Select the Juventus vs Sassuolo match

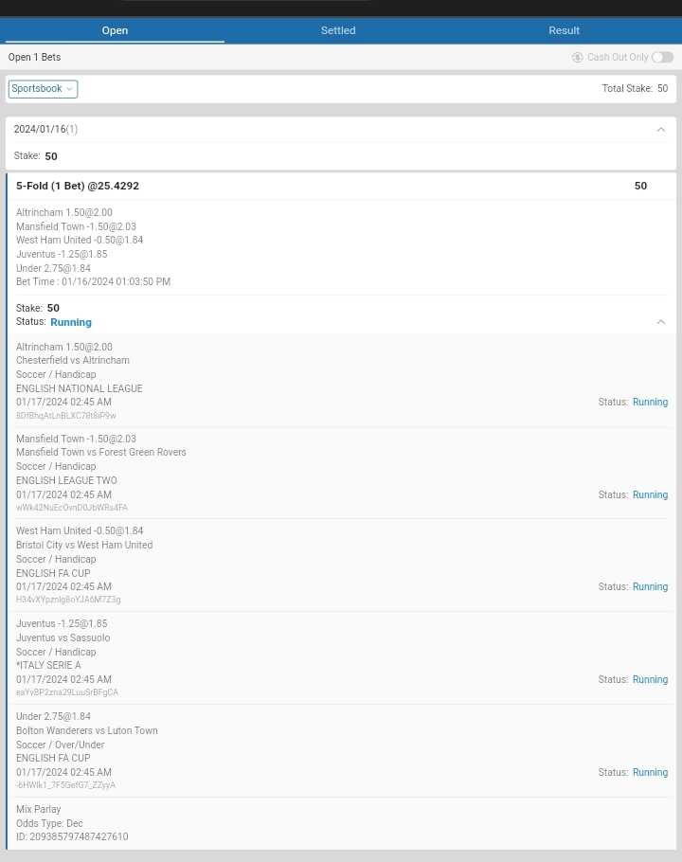63,638
